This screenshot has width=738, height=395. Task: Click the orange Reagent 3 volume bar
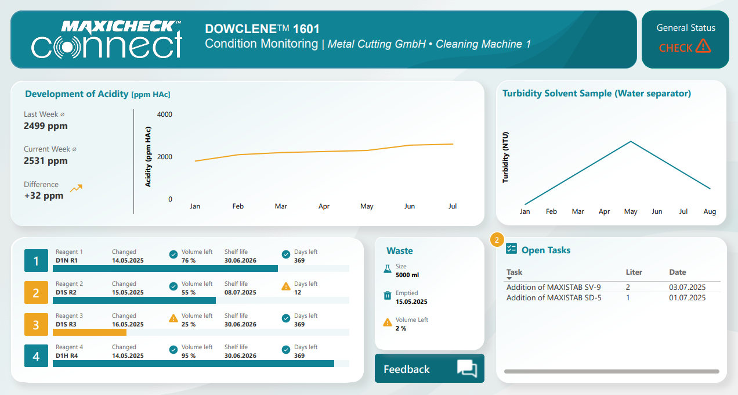click(89, 332)
